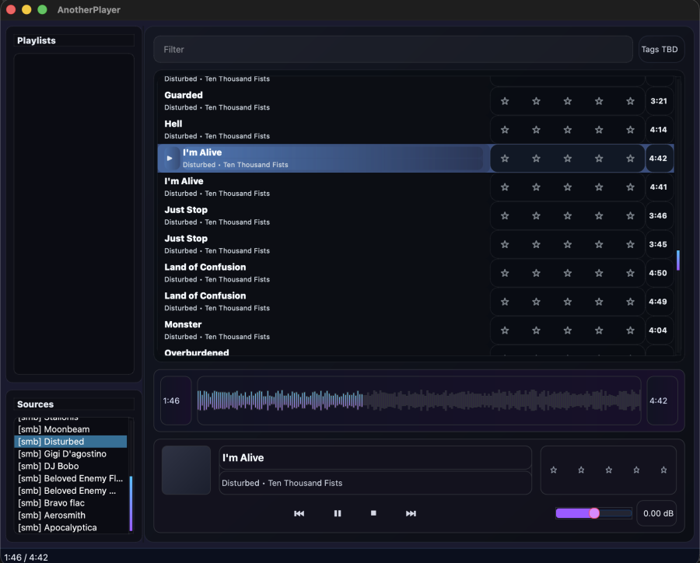Click the 4:04 duration of Monster

[659, 330]
